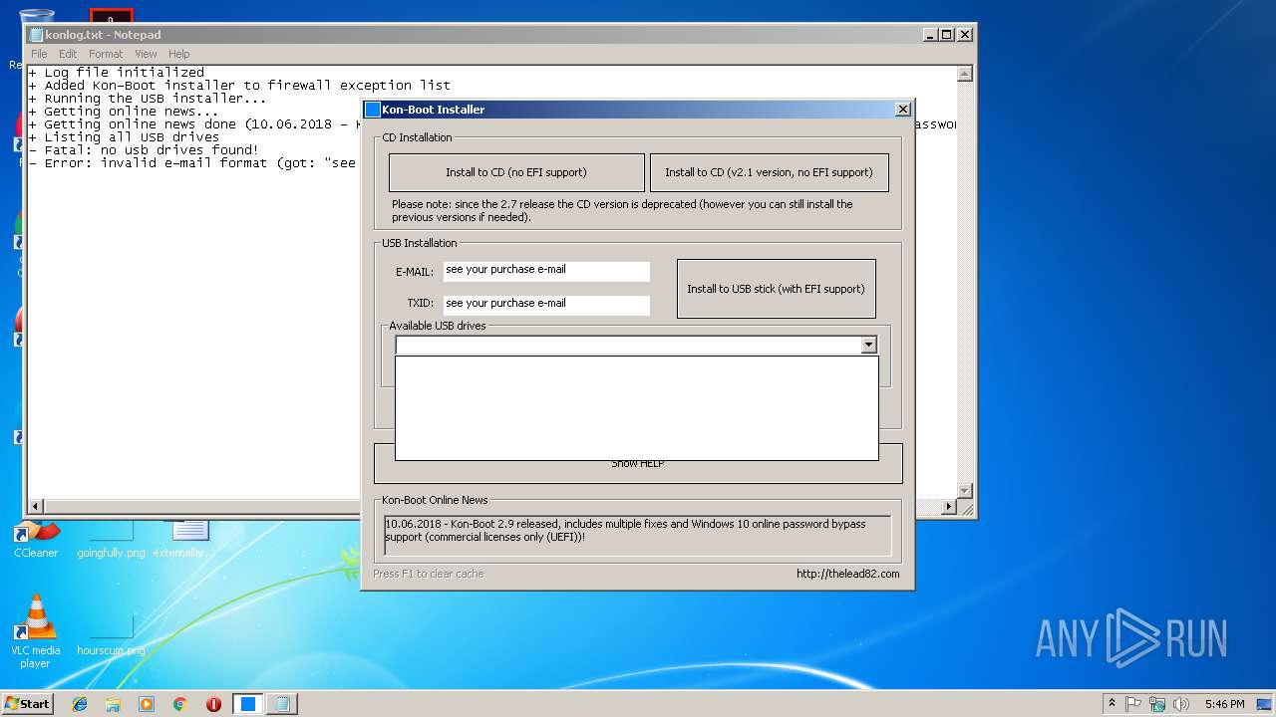The height and width of the screenshot is (717, 1276).
Task: Open the Start menu
Action: pos(27,704)
